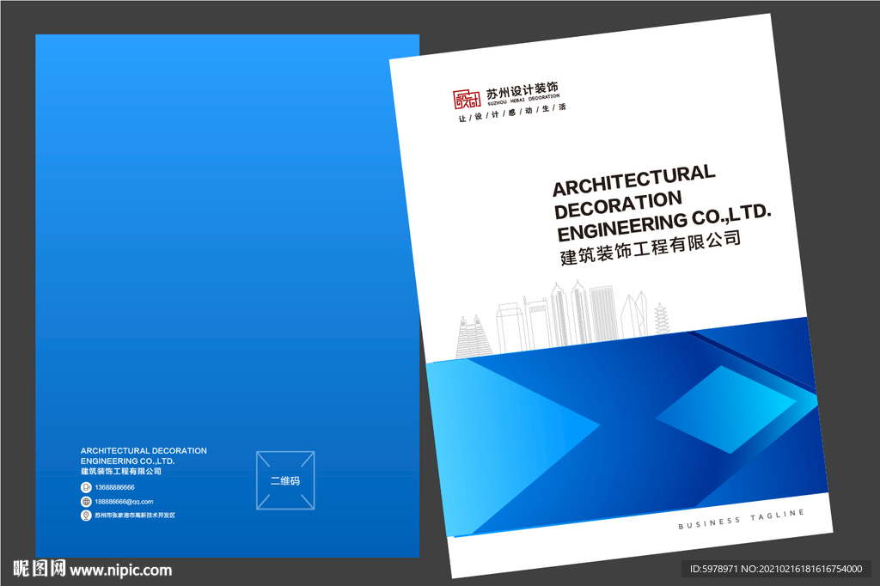Click the phone number 13688886666
Screen dimensions: 880x586
114,487
